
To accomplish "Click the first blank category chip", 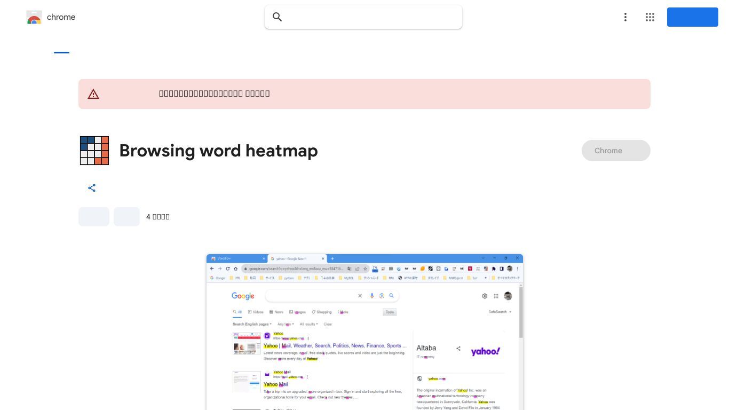I will (94, 217).
